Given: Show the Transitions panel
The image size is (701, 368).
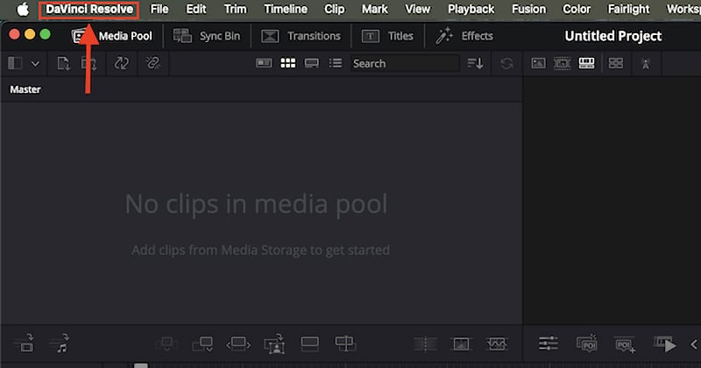Looking at the screenshot, I should tap(301, 36).
